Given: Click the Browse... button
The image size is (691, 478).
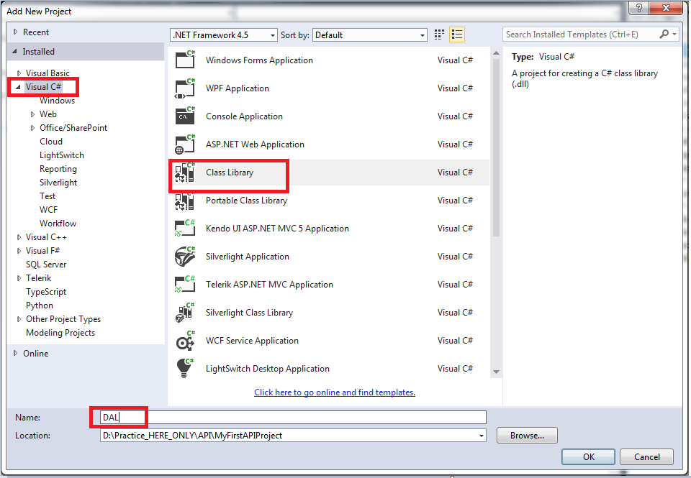Looking at the screenshot, I should click(x=527, y=436).
